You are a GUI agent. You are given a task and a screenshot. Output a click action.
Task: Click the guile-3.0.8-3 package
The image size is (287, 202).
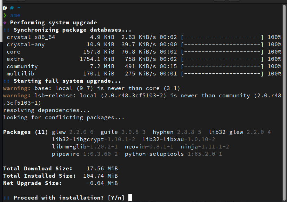[x=123, y=132]
